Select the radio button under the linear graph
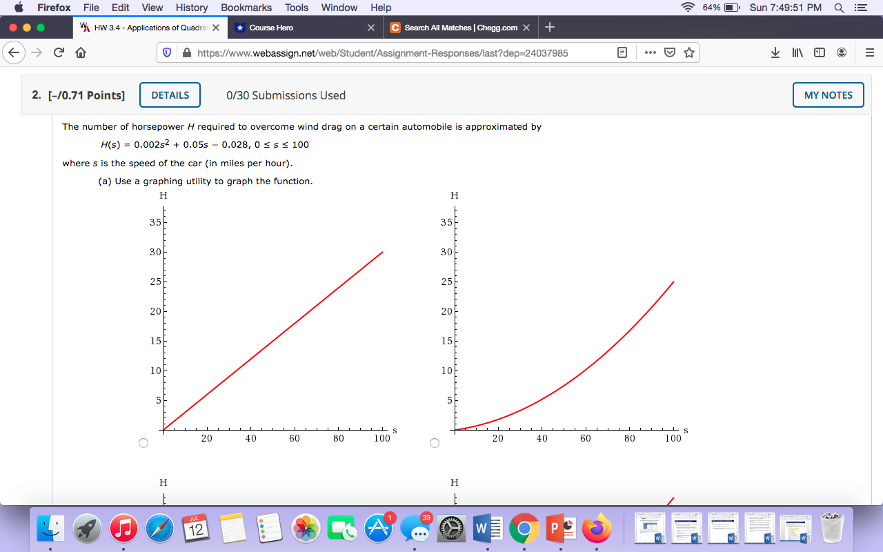The width and height of the screenshot is (883, 552). tap(143, 442)
